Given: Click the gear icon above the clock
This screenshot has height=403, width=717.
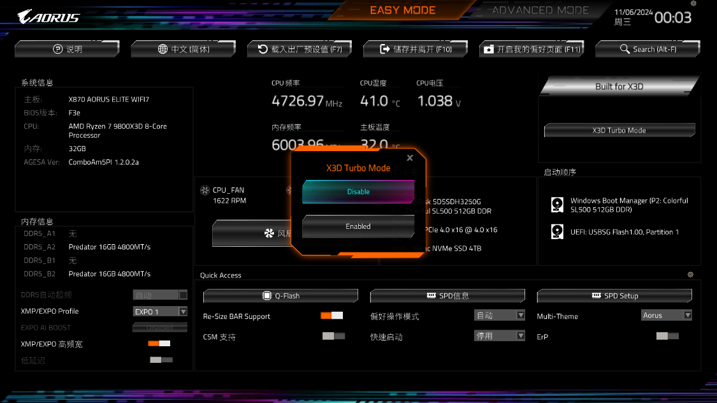Looking at the screenshot, I should pos(693,3).
